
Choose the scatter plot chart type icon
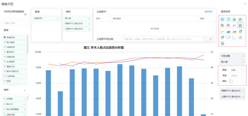pyautogui.click(x=235, y=37)
